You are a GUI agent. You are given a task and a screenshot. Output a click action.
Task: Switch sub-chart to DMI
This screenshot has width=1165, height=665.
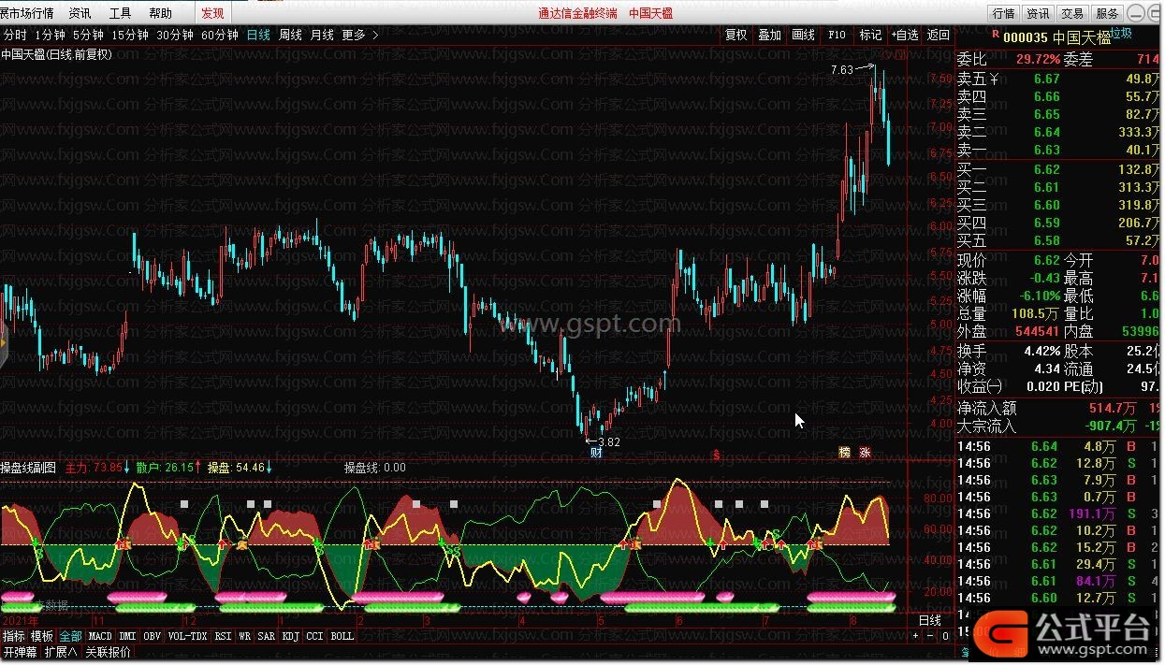coord(127,636)
